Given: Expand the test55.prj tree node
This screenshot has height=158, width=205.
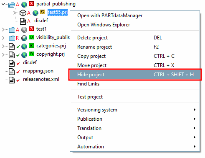Looking at the screenshot, I should tap(15, 13).
